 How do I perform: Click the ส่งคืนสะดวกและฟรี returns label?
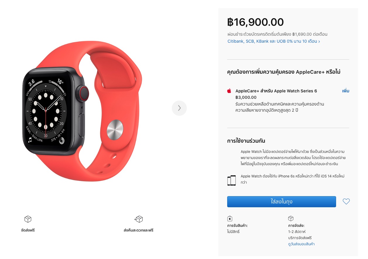point(138,230)
